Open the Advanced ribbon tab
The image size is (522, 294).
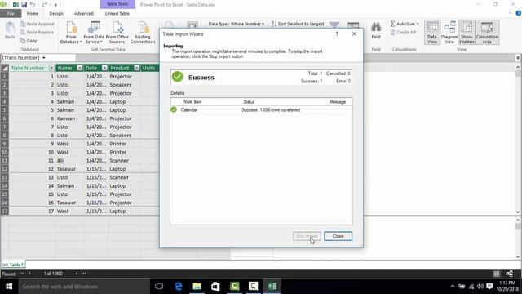pos(83,13)
